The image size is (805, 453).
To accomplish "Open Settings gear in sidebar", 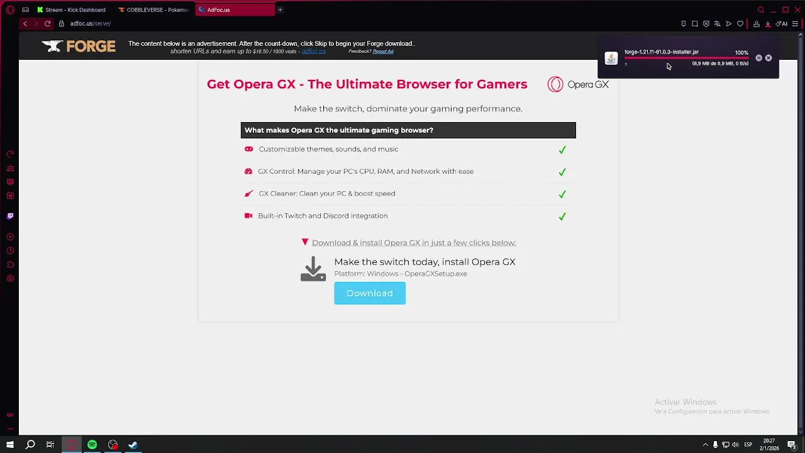I will point(10,278).
